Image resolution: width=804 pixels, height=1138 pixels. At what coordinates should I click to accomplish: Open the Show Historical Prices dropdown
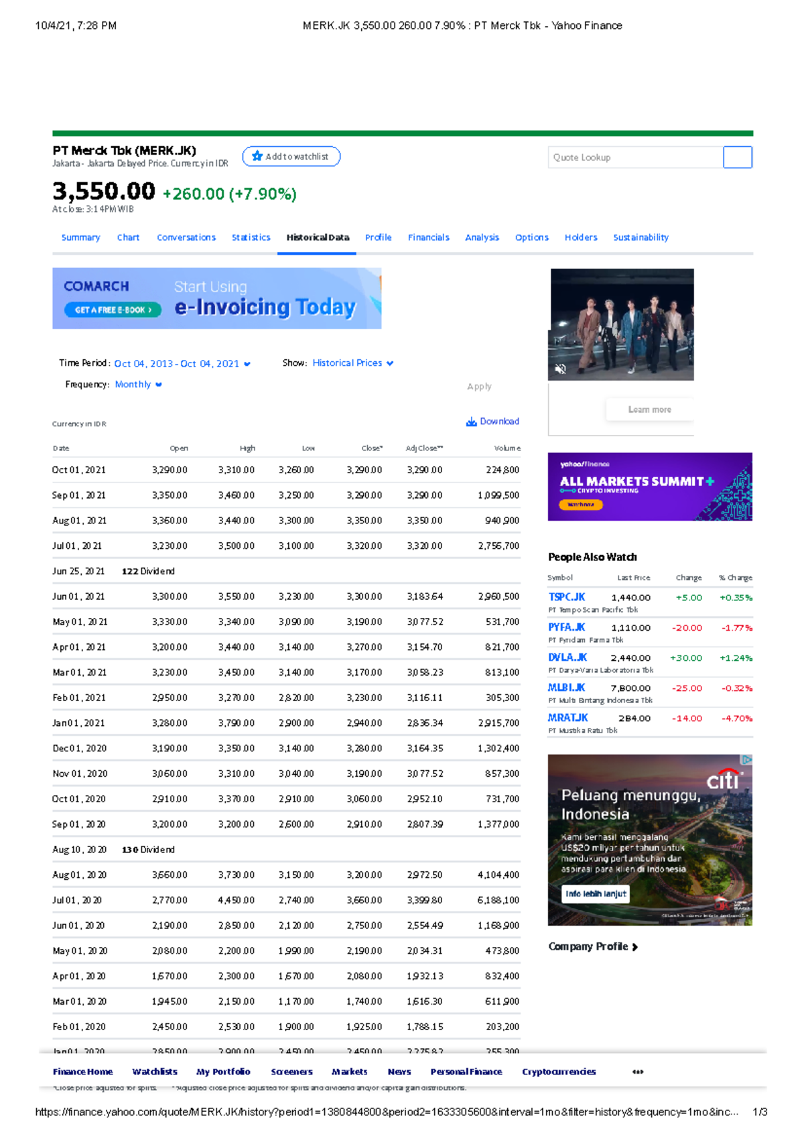click(353, 363)
